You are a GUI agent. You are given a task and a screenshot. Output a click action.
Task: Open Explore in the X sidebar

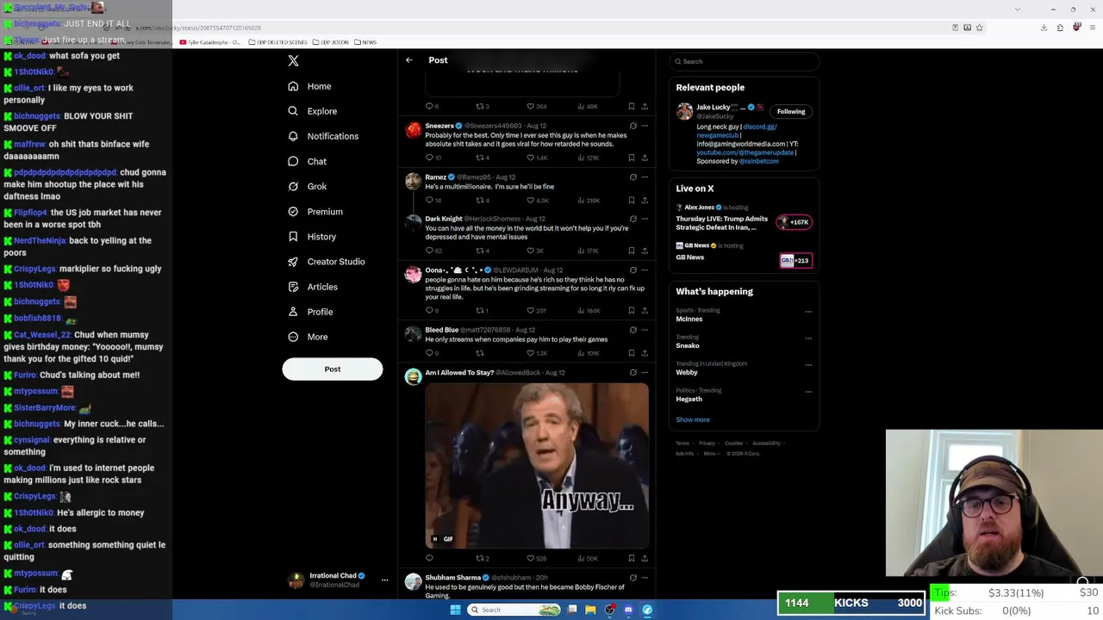313,111
